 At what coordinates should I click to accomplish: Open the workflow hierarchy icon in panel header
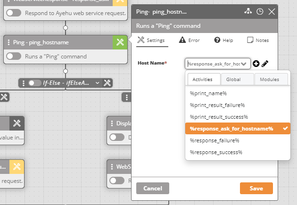[x=248, y=11]
